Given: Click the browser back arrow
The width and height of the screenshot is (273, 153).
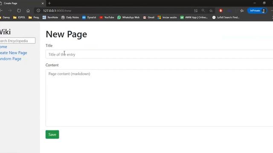Looking at the screenshot, I should point(1,11).
